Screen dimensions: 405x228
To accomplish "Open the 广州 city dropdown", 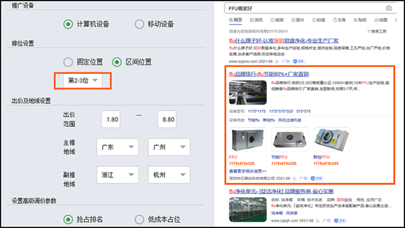I will click(169, 147).
